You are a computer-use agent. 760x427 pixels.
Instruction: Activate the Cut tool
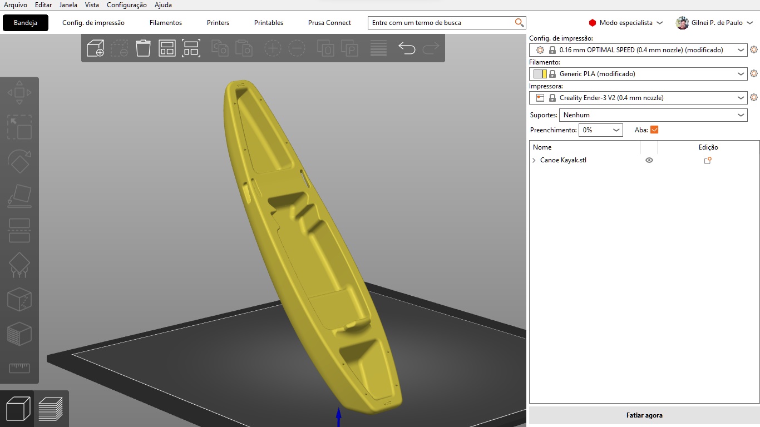(x=19, y=231)
